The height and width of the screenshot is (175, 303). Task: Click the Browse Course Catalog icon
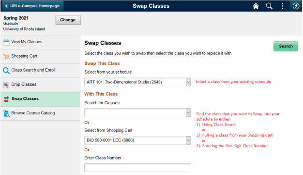[x=6, y=113]
